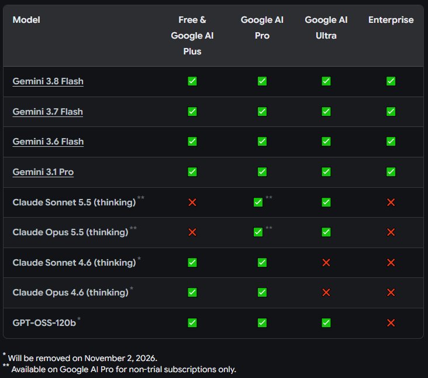Click the GPT-OSS-120b Enterprise red cross
428x378 pixels.
(x=391, y=323)
